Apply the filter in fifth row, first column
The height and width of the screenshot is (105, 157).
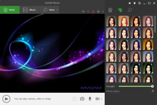[x=111, y=68]
